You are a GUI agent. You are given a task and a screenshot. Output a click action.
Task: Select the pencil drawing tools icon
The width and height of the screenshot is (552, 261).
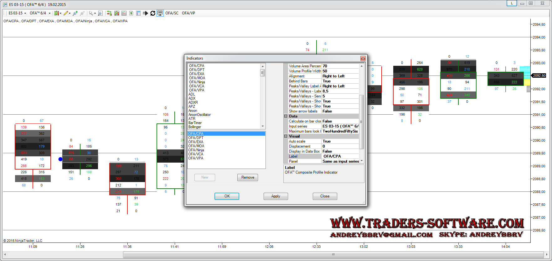coord(66,13)
